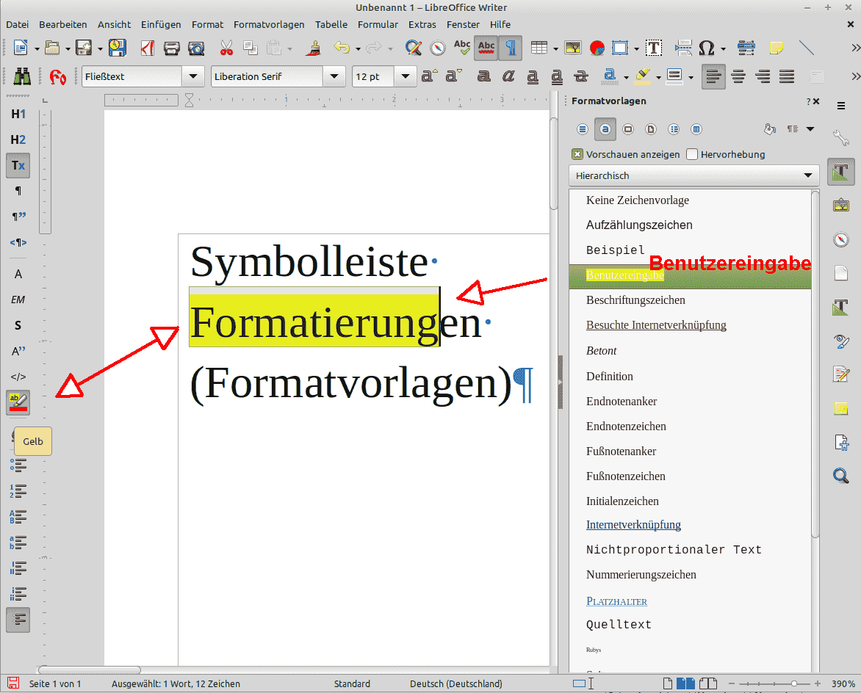Screen dimensions: 861x693
Task: Click the styles list vertical scrollbar
Action: point(815,364)
